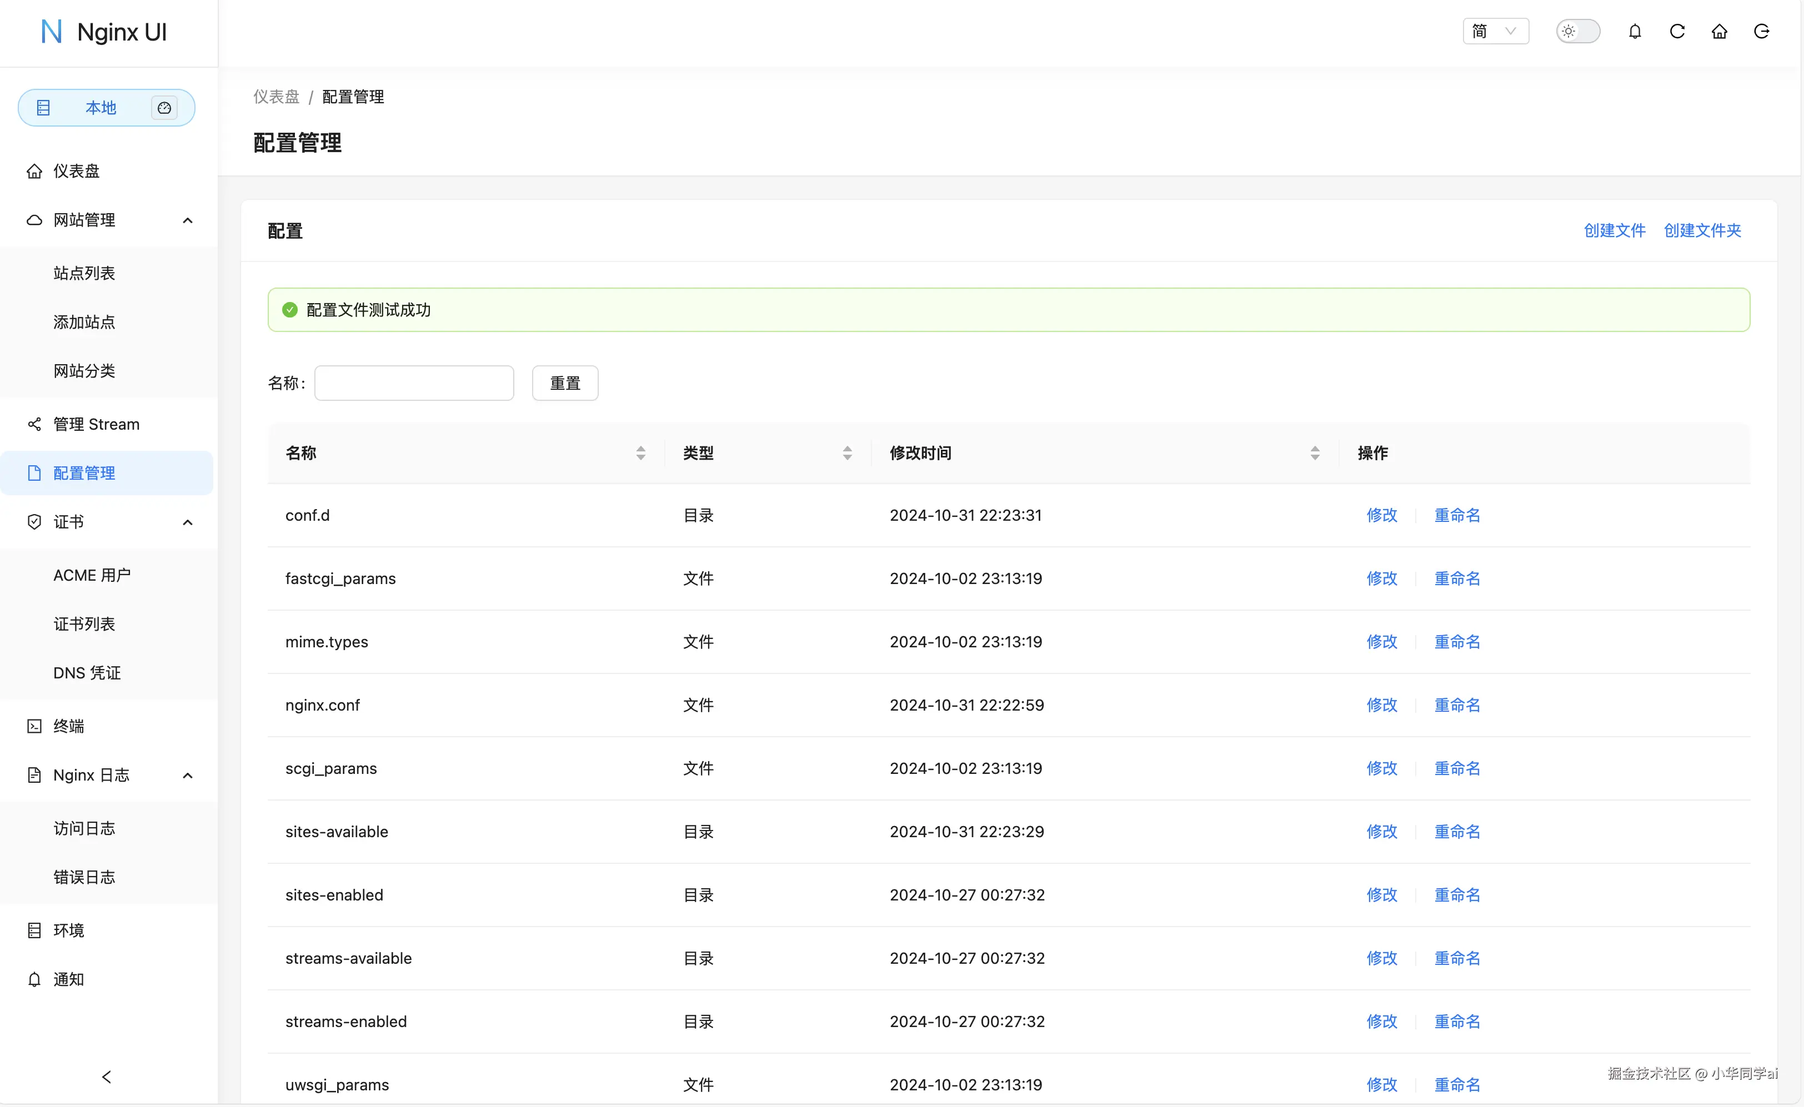
Task: Click the notification bell icon in header
Action: (1634, 32)
